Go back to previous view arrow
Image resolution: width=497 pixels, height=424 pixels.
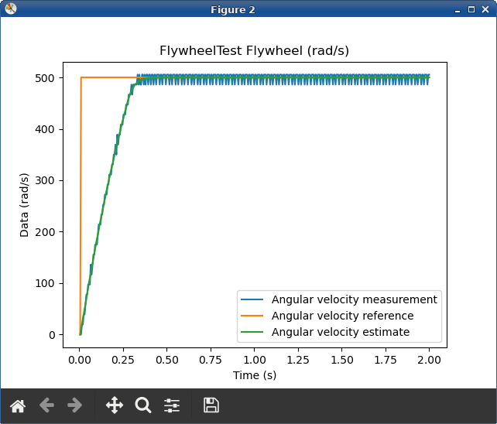[x=46, y=405]
